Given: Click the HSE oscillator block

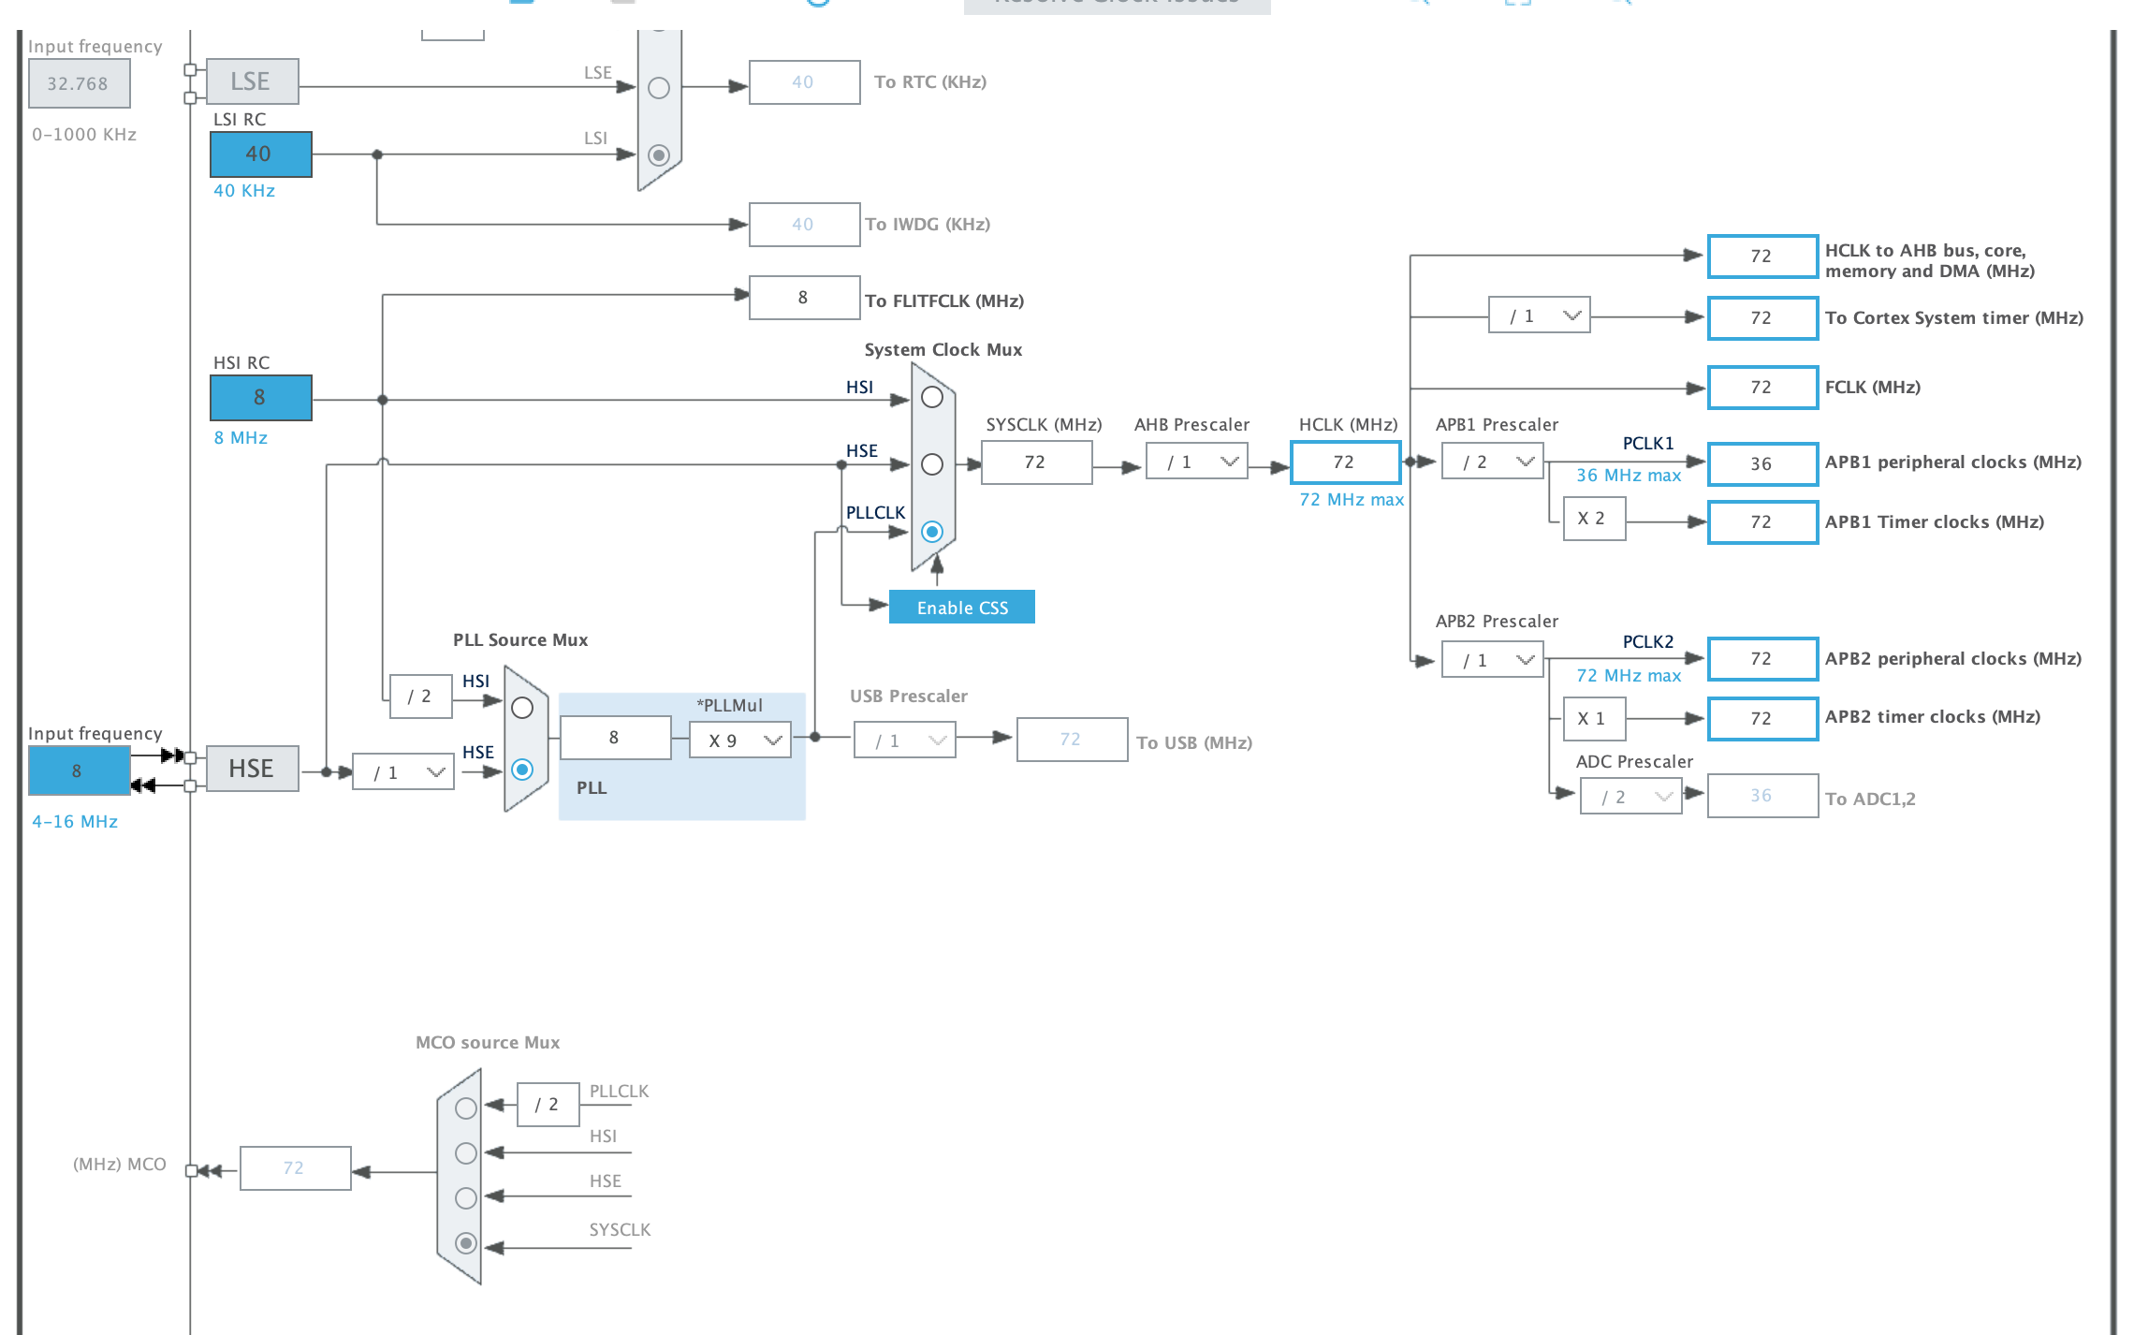Looking at the screenshot, I should 253,769.
